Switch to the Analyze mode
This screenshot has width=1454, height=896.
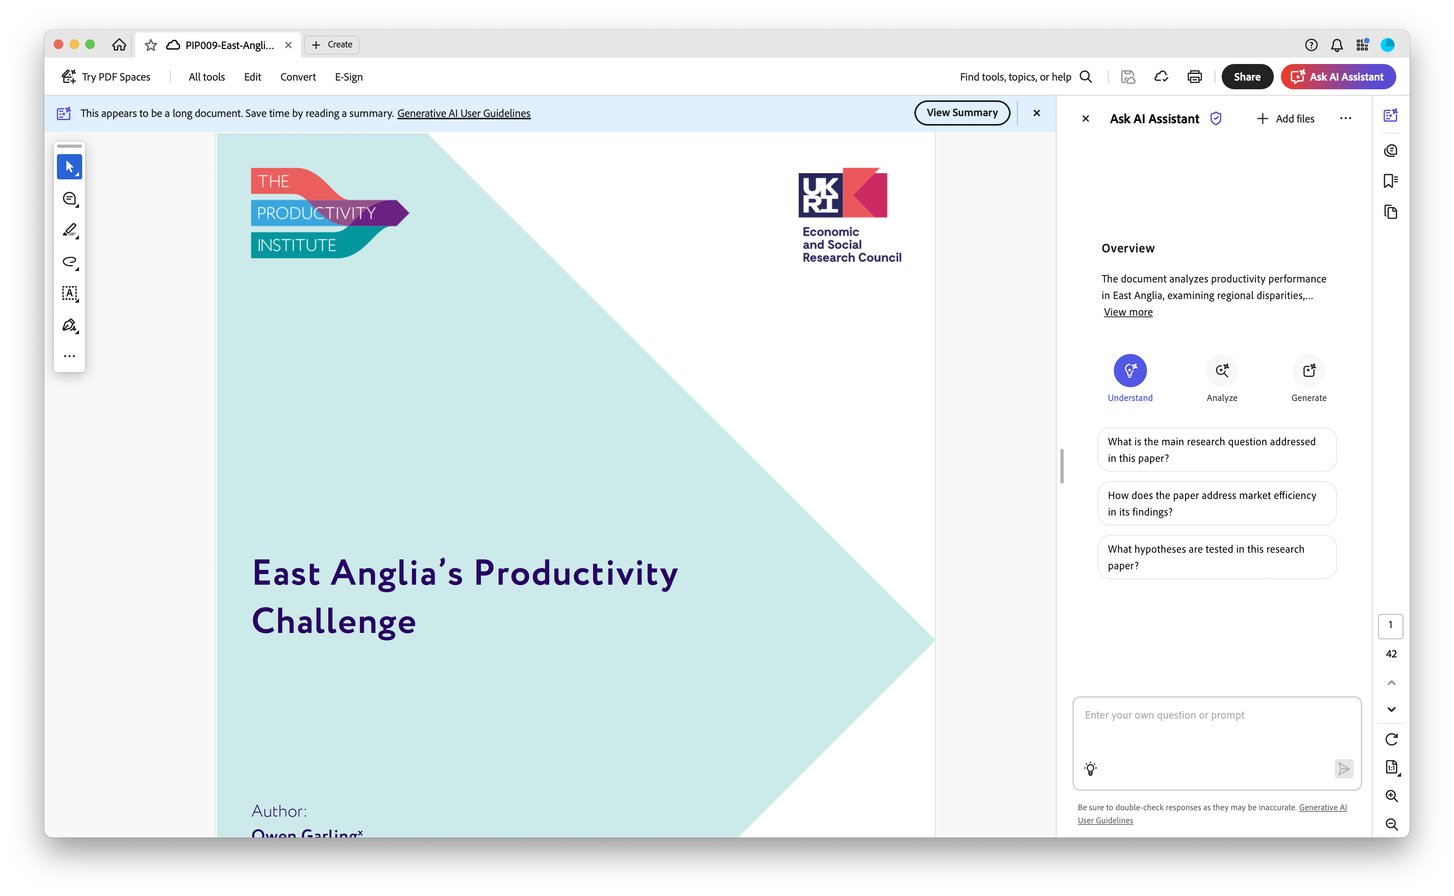click(x=1222, y=371)
